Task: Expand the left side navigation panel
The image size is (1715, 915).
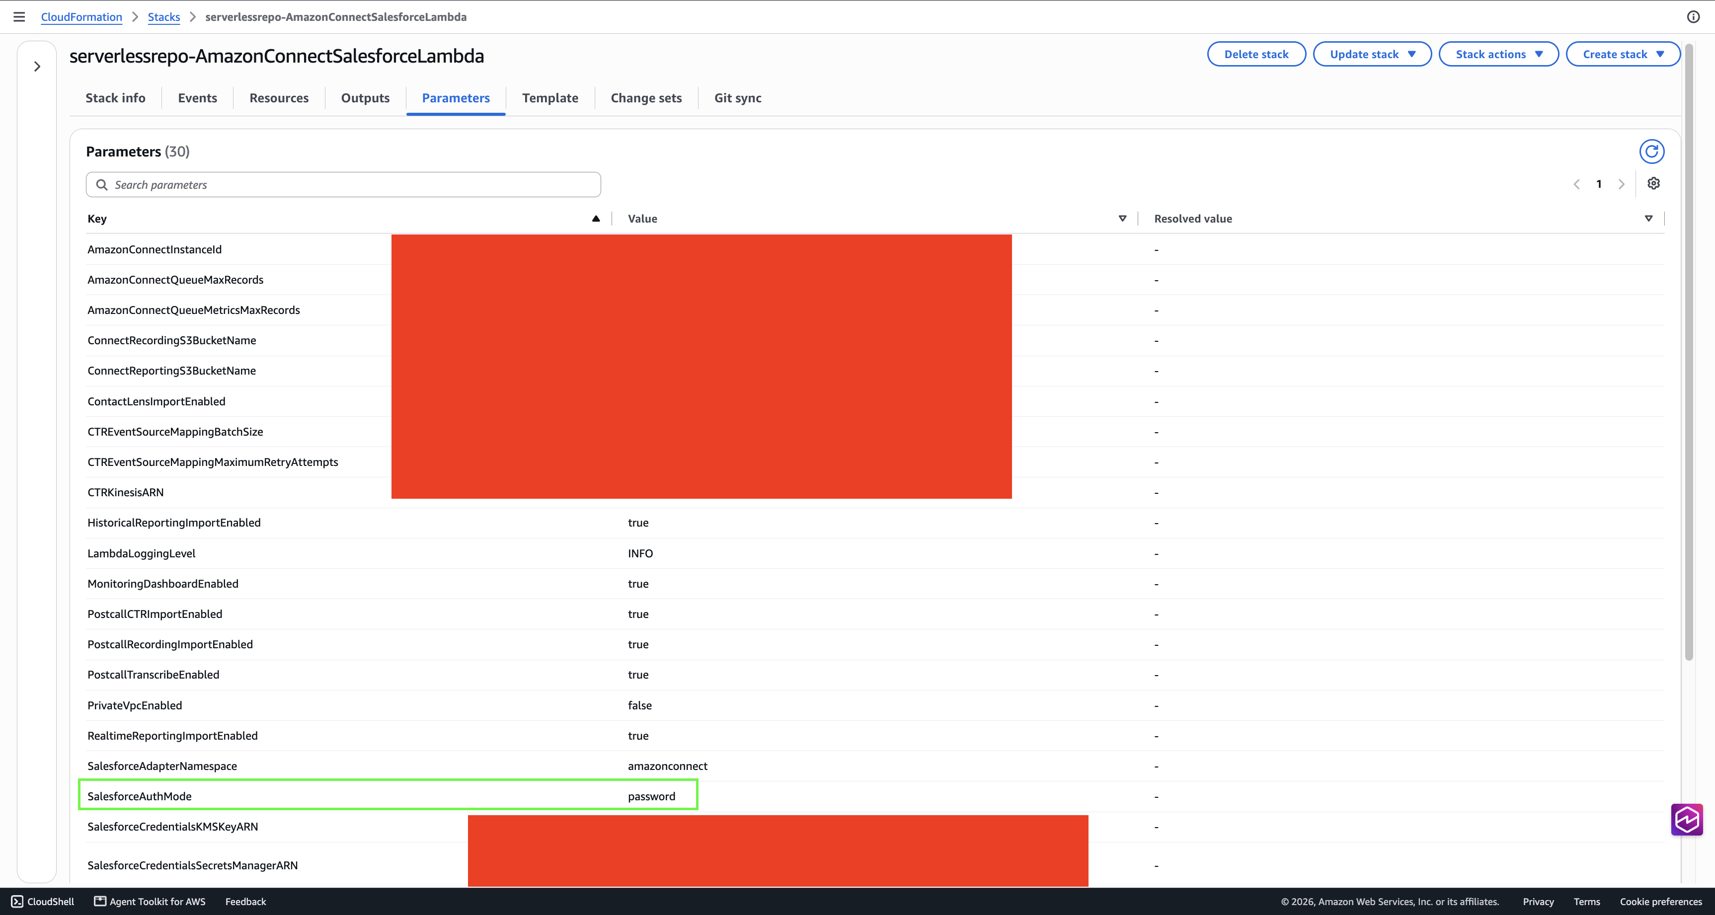Action: point(37,67)
